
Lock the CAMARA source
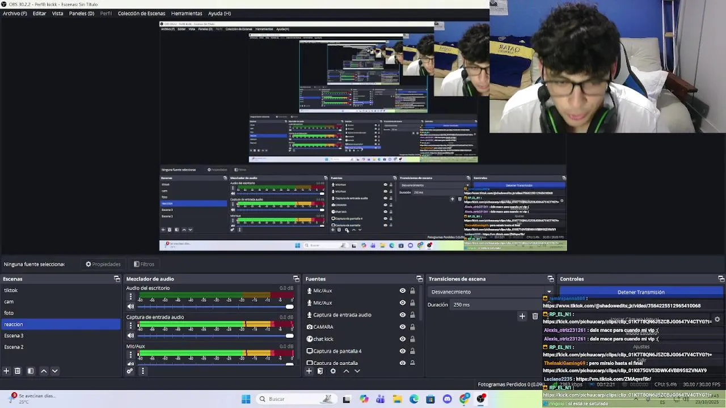tap(412, 327)
